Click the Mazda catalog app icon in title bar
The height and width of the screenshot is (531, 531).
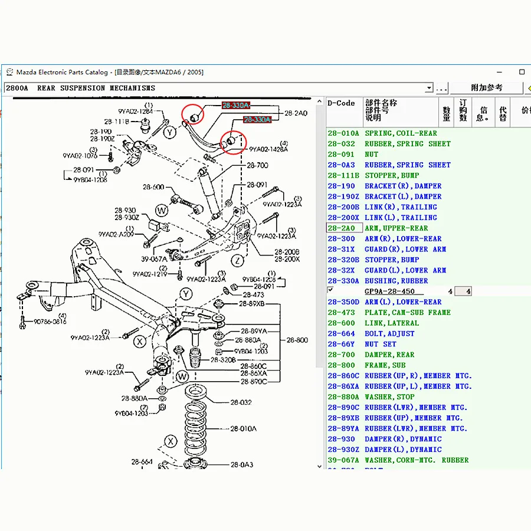(9, 72)
